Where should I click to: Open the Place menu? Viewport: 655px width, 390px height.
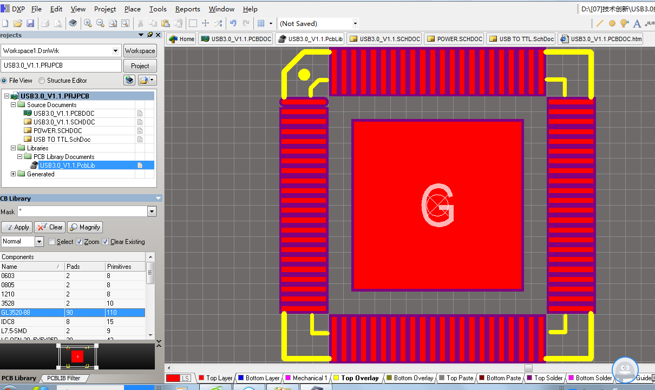point(132,9)
